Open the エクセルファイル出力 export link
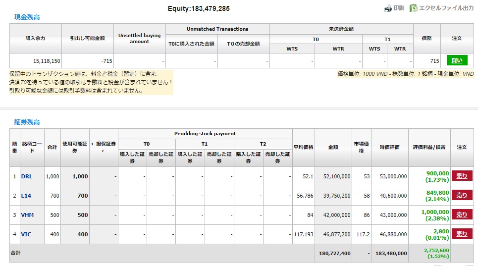This screenshot has height=266, width=478. (446, 8)
